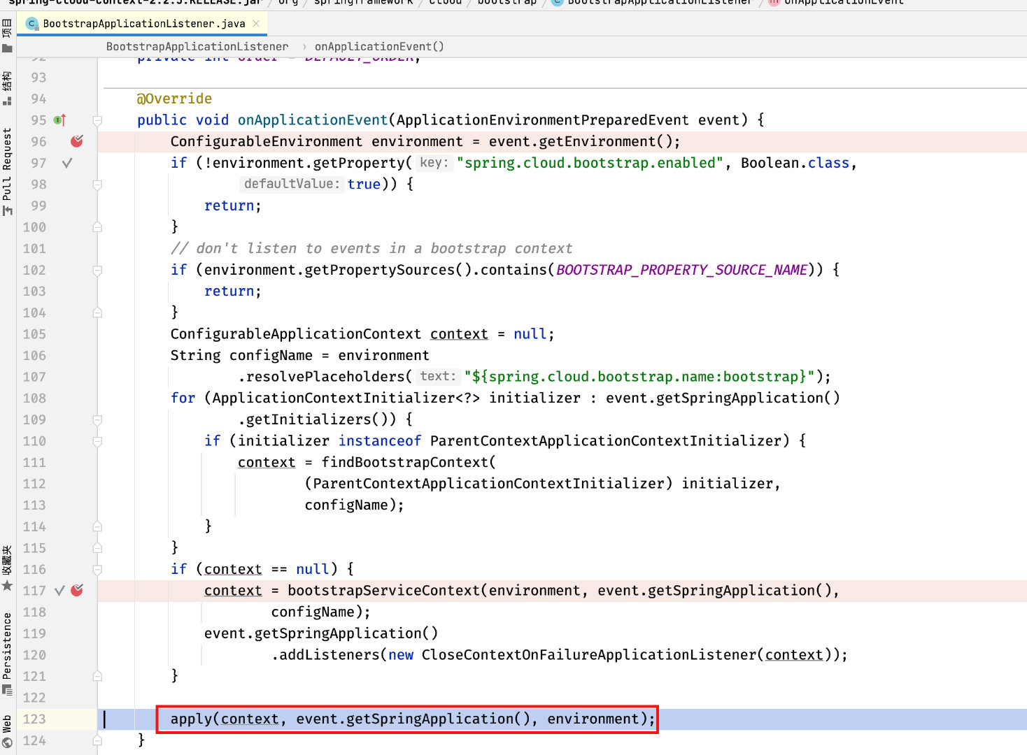Click the fold end marker on line 124
Viewport: 1027px width, 755px height.
97,740
